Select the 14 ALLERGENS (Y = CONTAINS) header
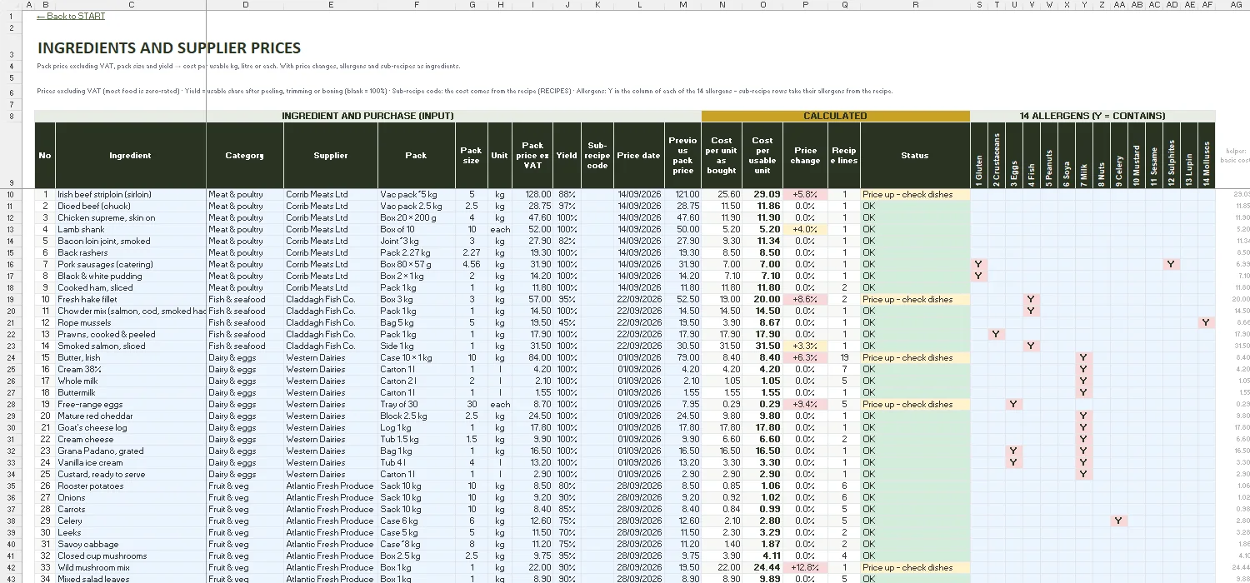This screenshot has height=583, width=1250. point(1092,116)
